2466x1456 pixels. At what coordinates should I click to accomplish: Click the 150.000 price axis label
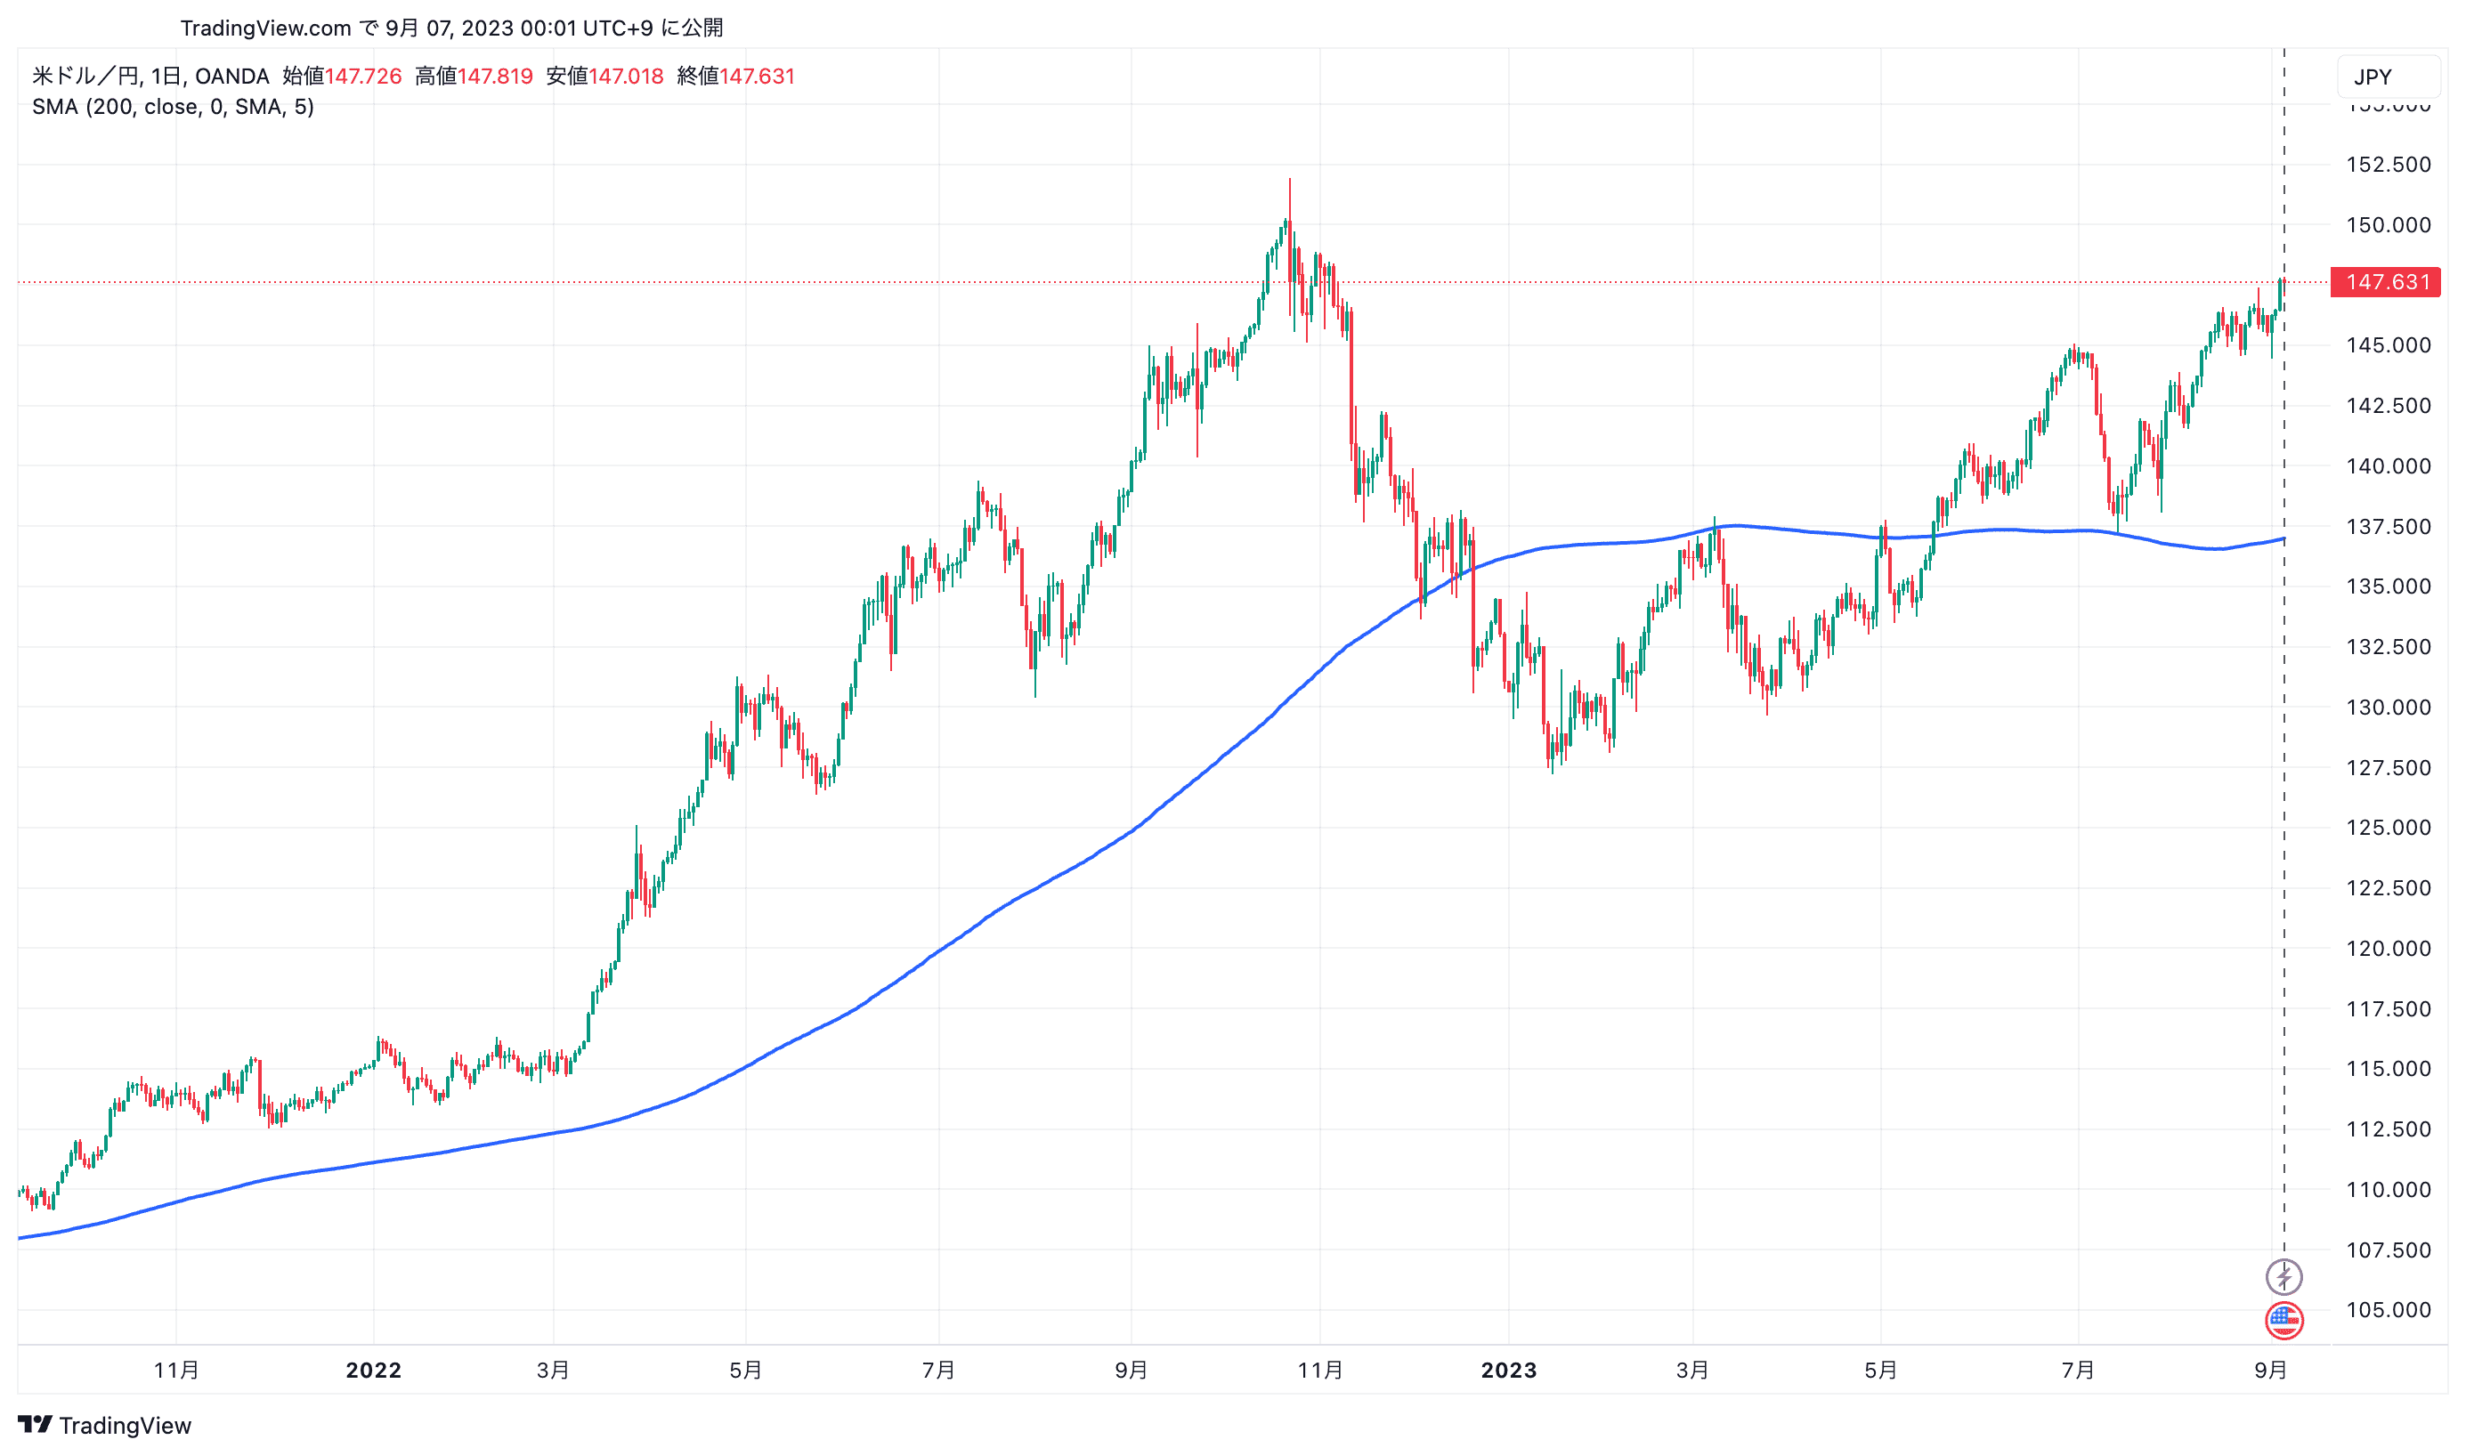coord(2388,224)
